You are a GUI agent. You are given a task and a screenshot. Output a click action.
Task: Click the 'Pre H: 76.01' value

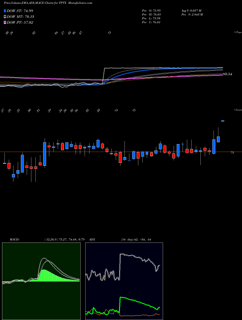click(x=151, y=15)
